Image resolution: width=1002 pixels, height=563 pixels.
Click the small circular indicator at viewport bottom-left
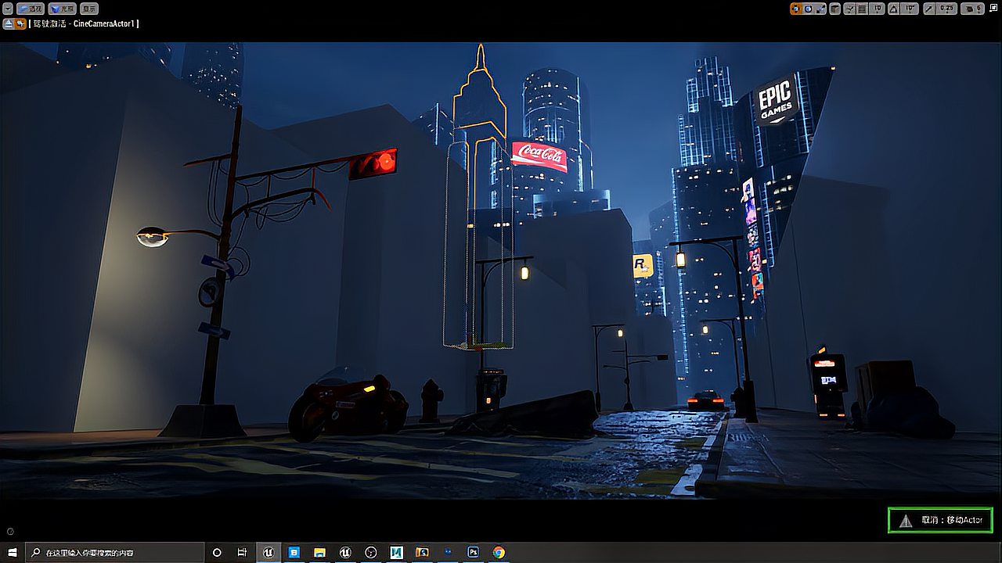pos(10,532)
